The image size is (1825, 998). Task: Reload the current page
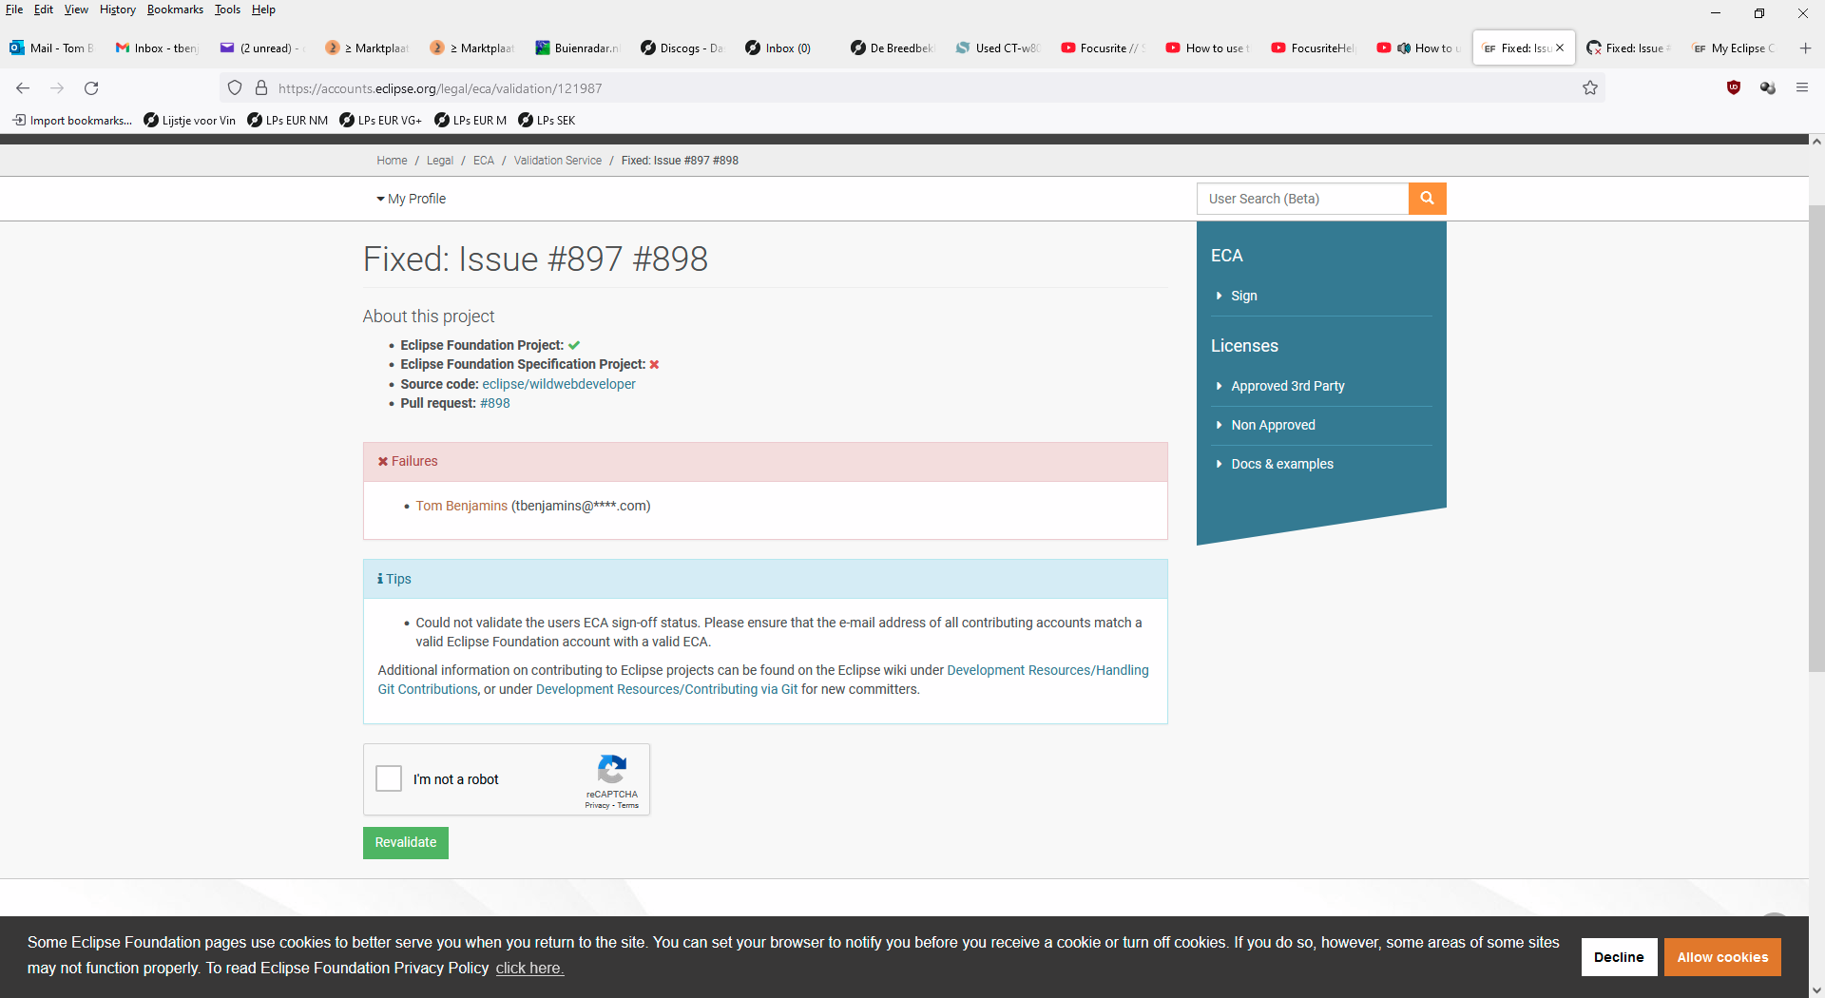(x=91, y=88)
